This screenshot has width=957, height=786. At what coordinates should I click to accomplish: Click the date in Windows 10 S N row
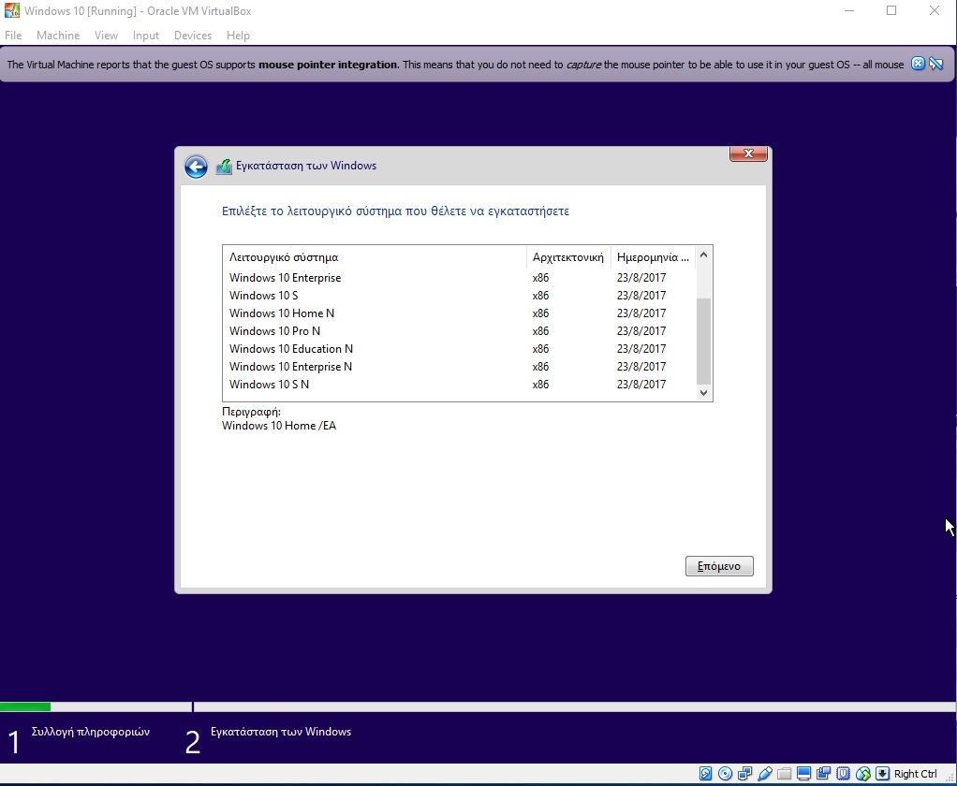[641, 385]
